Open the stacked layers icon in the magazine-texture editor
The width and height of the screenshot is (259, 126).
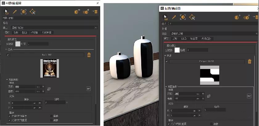tap(95, 12)
